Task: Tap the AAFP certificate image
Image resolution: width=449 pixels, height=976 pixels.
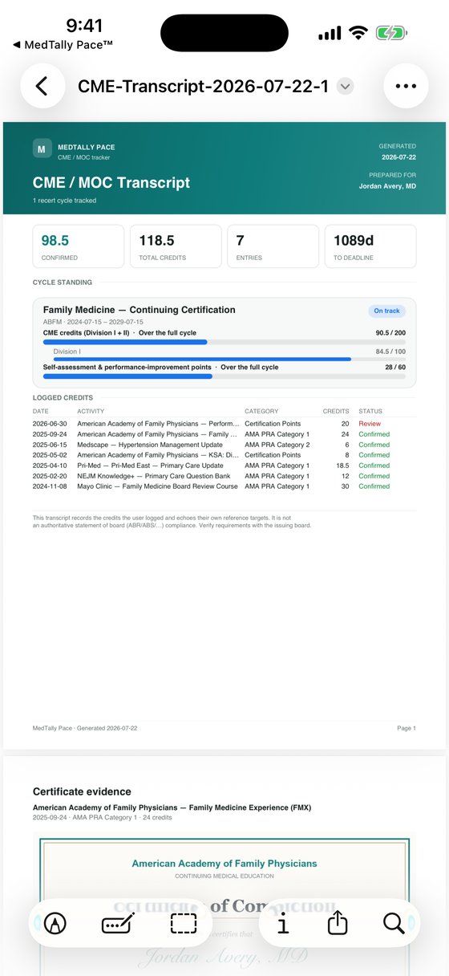Action: [224, 905]
